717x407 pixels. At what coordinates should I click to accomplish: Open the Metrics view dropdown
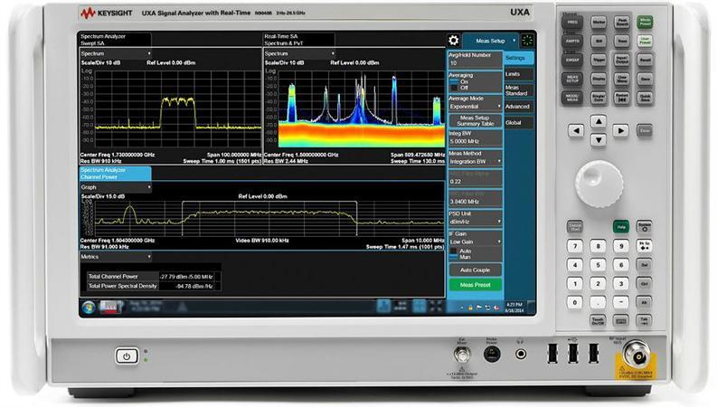pos(116,257)
